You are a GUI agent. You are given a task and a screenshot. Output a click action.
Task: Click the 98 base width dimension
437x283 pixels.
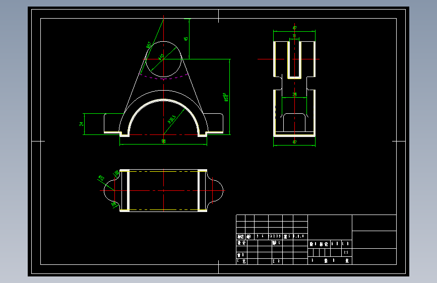point(164,141)
